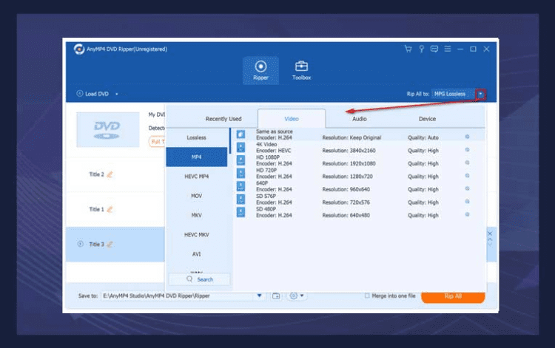Open settings gear for HD 1080P
Screen dimensions: 555x348
467,163
